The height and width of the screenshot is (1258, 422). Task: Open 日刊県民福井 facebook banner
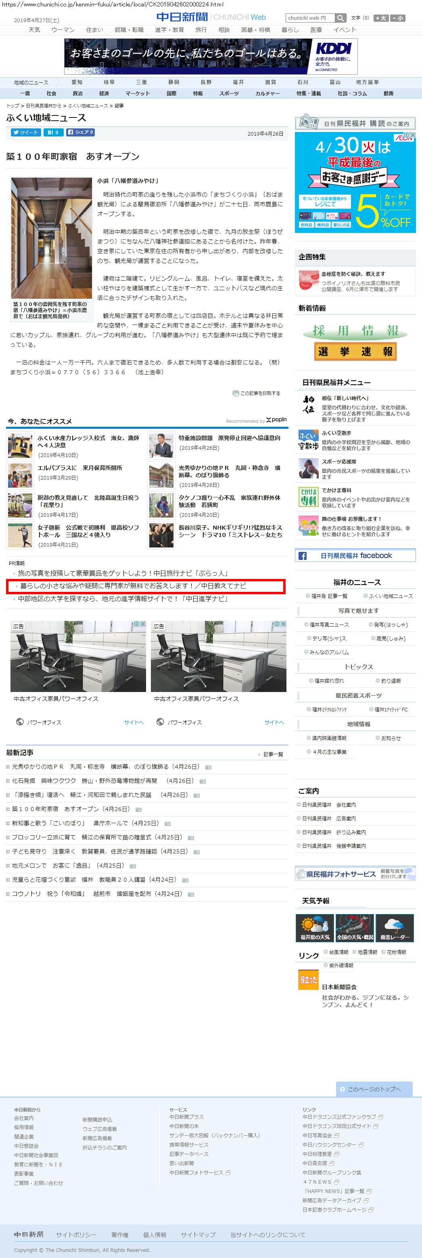[x=355, y=556]
